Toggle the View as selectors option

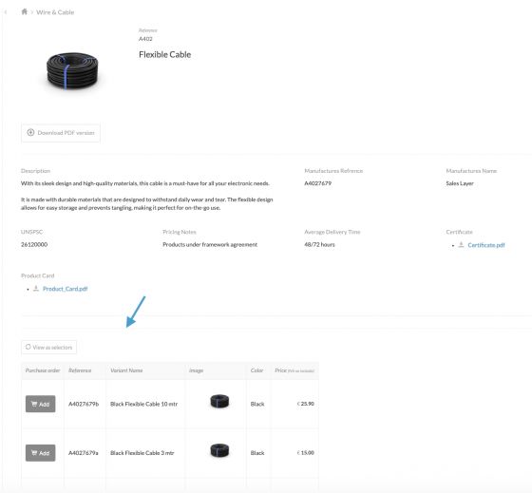click(48, 347)
